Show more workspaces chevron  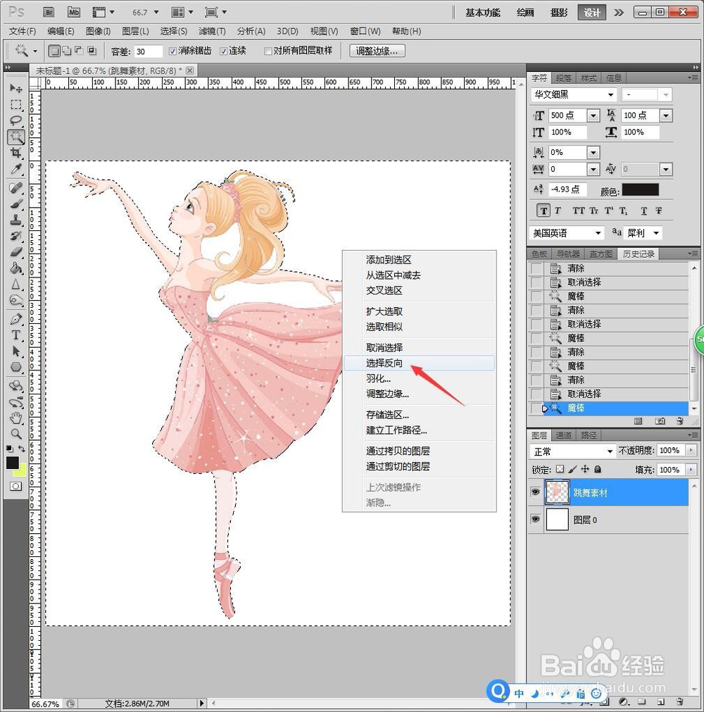tap(619, 12)
